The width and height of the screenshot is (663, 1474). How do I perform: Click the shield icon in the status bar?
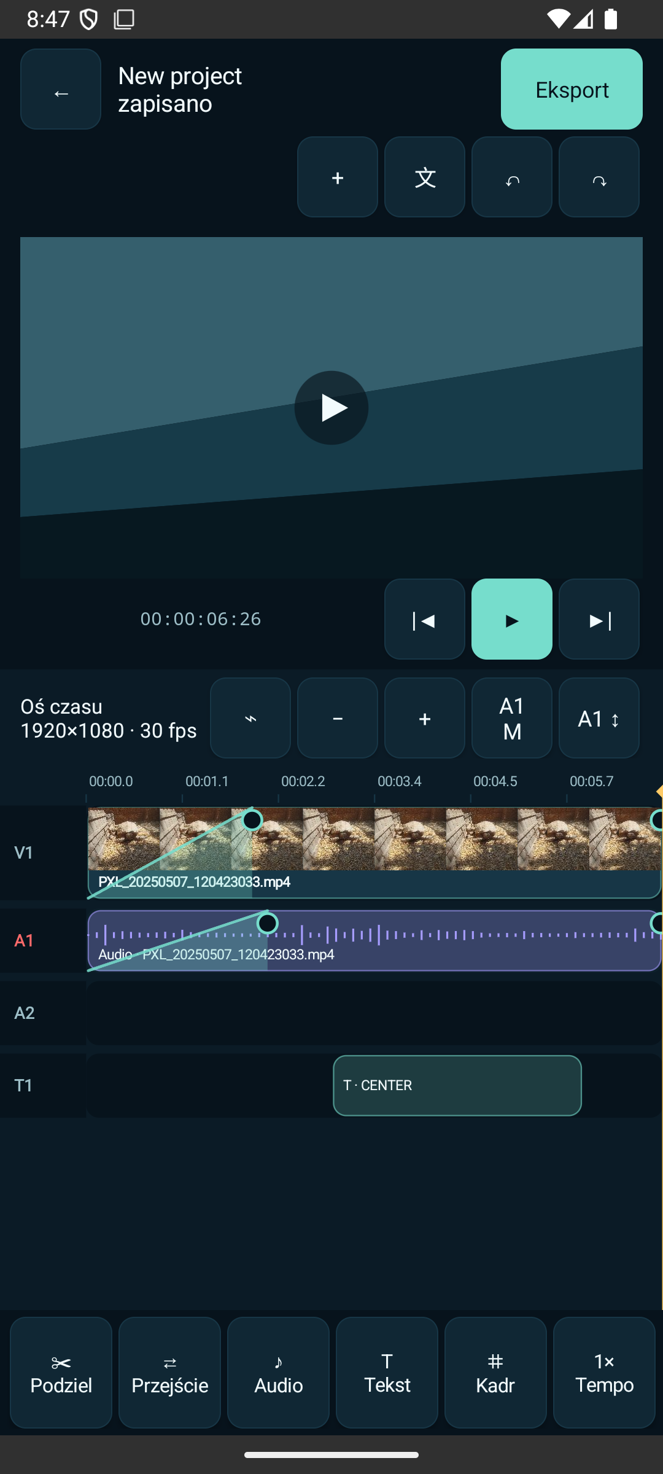[x=88, y=20]
